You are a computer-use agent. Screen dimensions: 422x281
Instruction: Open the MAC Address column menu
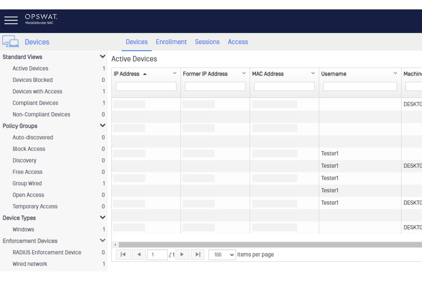coord(313,73)
